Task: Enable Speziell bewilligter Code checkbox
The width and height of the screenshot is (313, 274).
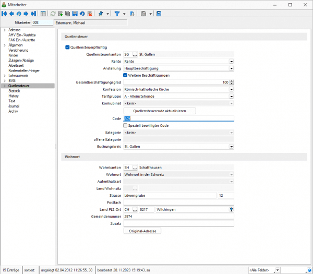Action: point(125,125)
